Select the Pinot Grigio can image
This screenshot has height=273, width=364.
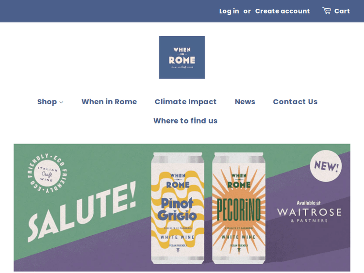click(x=178, y=209)
